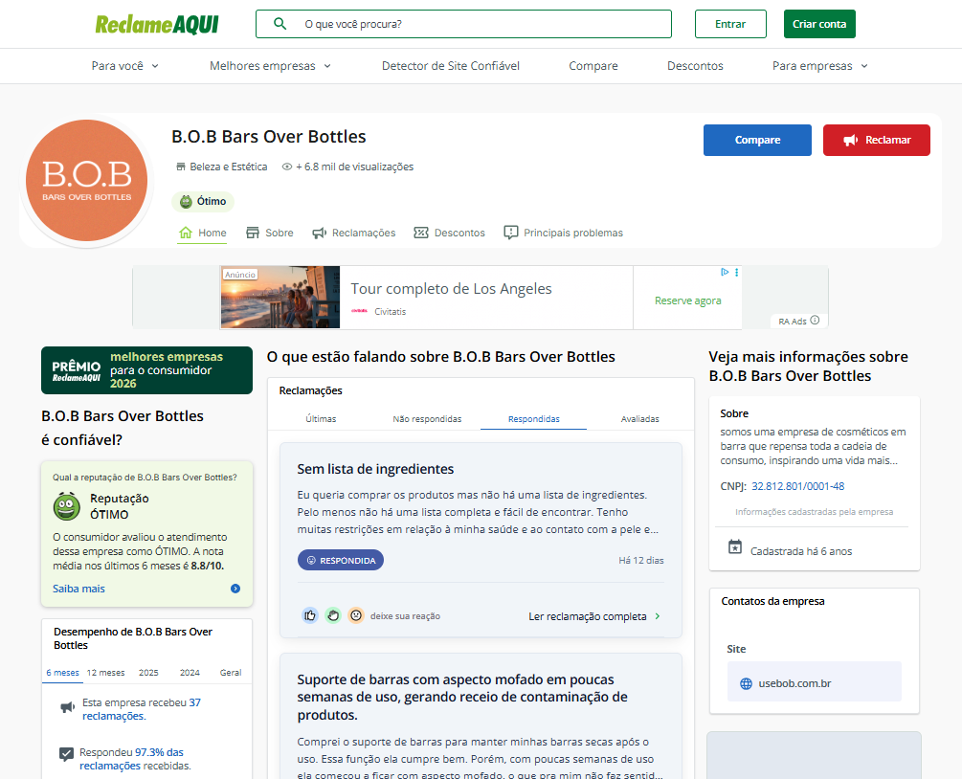Click the Reputação Ótimo green face icon
962x779 pixels.
pos(67,506)
